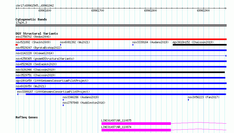Click the Cytogenetic Bands track title
234x133 pixels.
(31, 19)
